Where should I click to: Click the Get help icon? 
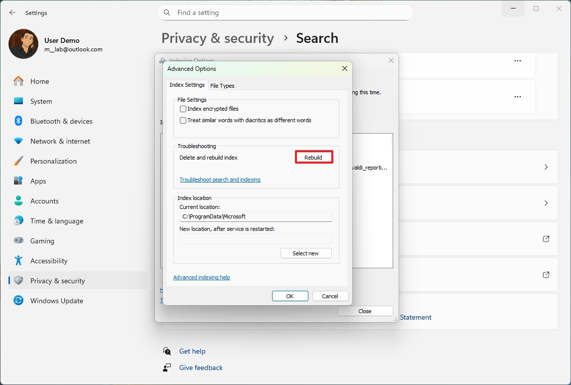click(167, 351)
